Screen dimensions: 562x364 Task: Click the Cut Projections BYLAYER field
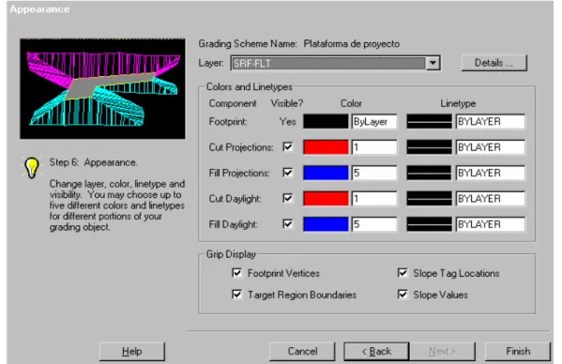tap(490, 147)
